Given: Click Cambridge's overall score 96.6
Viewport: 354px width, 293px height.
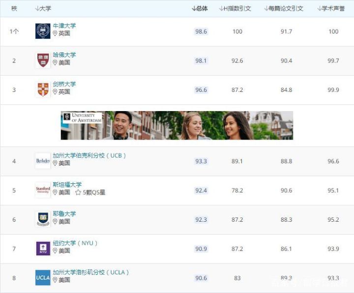Looking at the screenshot, I should [x=201, y=90].
